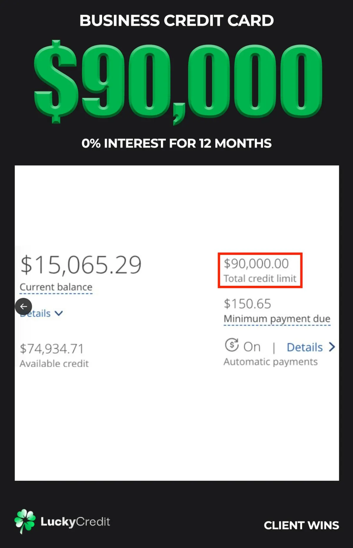Click the Automatic payments caption

pos(271,362)
